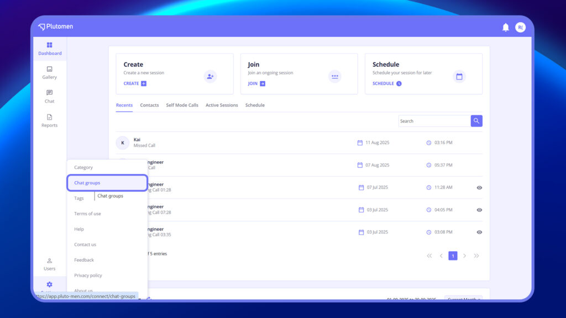This screenshot has width=566, height=318.
Task: Click the three-dots icon in Join card
Action: tap(334, 76)
